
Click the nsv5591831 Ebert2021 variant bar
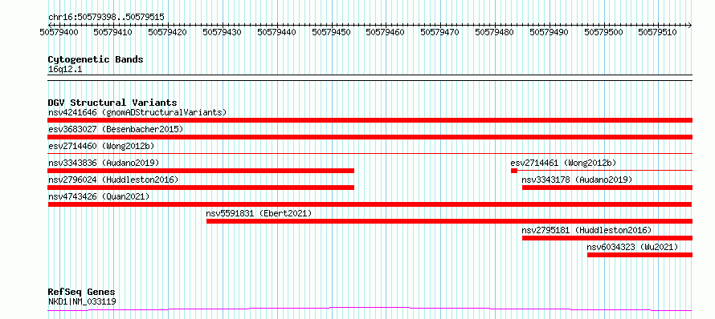449,221
